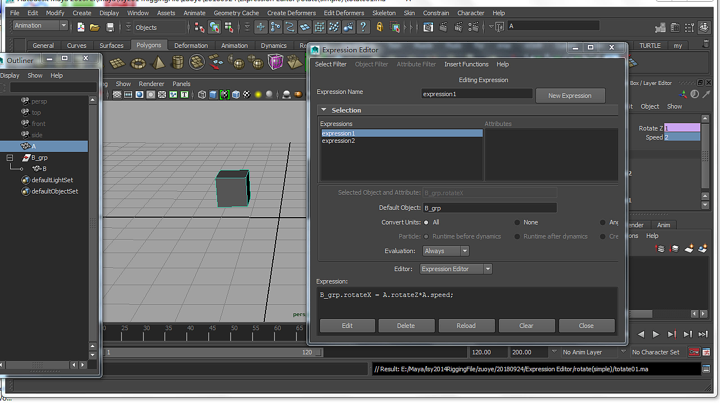
Task: Open the Evaluation 'Always' dropdown
Action: [445, 251]
